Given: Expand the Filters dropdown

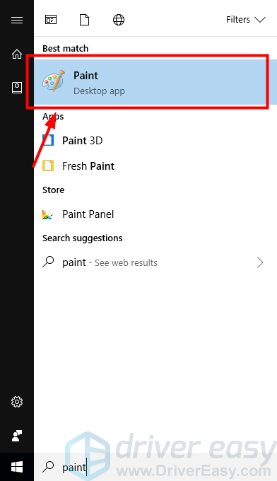Looking at the screenshot, I should 245,20.
